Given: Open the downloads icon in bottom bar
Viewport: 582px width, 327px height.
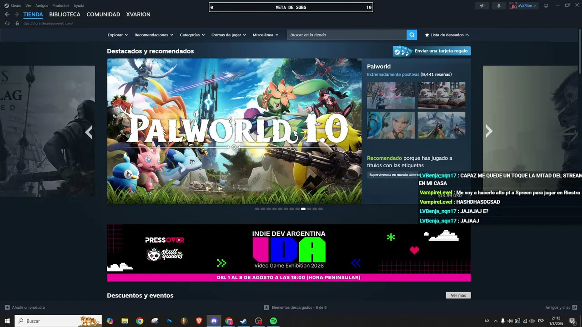Looking at the screenshot, I should (x=266, y=307).
